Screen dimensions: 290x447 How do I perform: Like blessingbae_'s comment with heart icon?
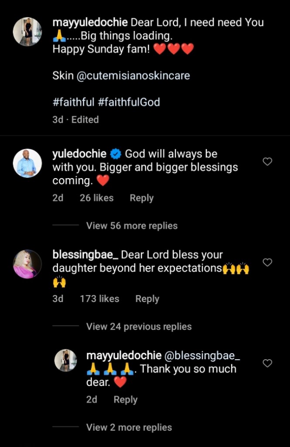267,262
